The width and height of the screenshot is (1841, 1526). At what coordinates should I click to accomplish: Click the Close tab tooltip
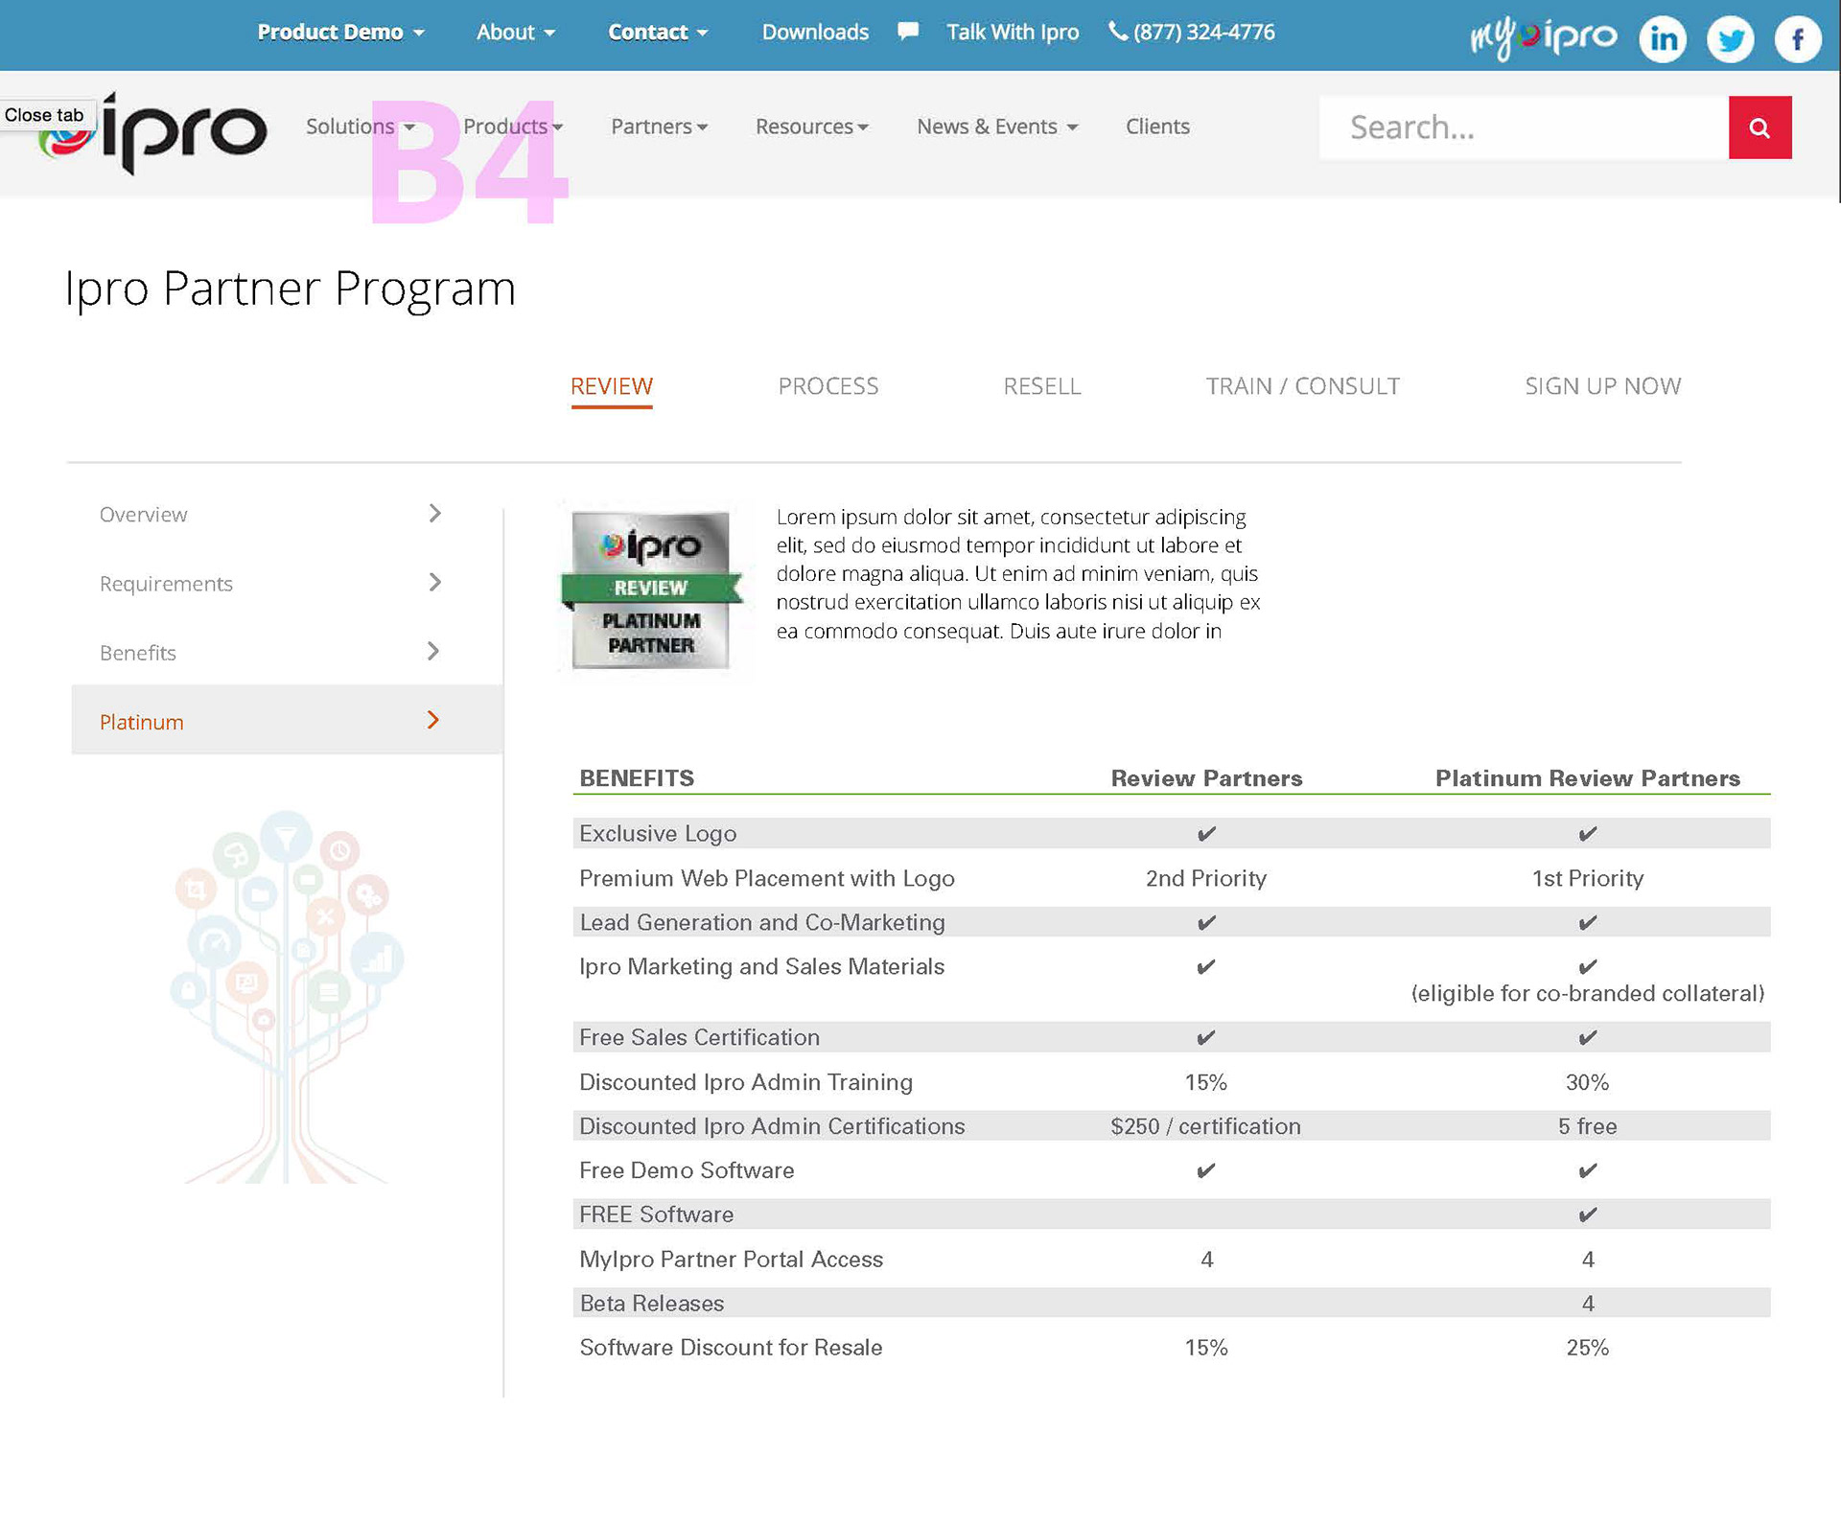tap(45, 115)
